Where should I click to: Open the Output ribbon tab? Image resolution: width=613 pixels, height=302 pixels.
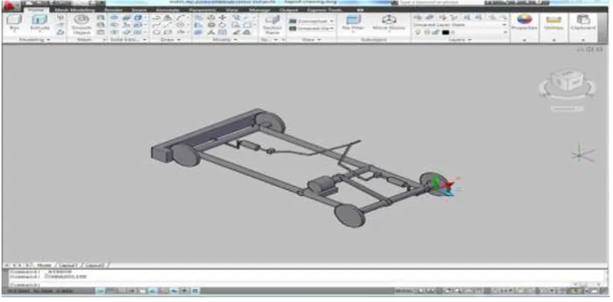point(289,10)
